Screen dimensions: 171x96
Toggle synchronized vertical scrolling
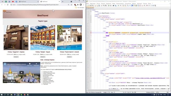click(123, 5)
